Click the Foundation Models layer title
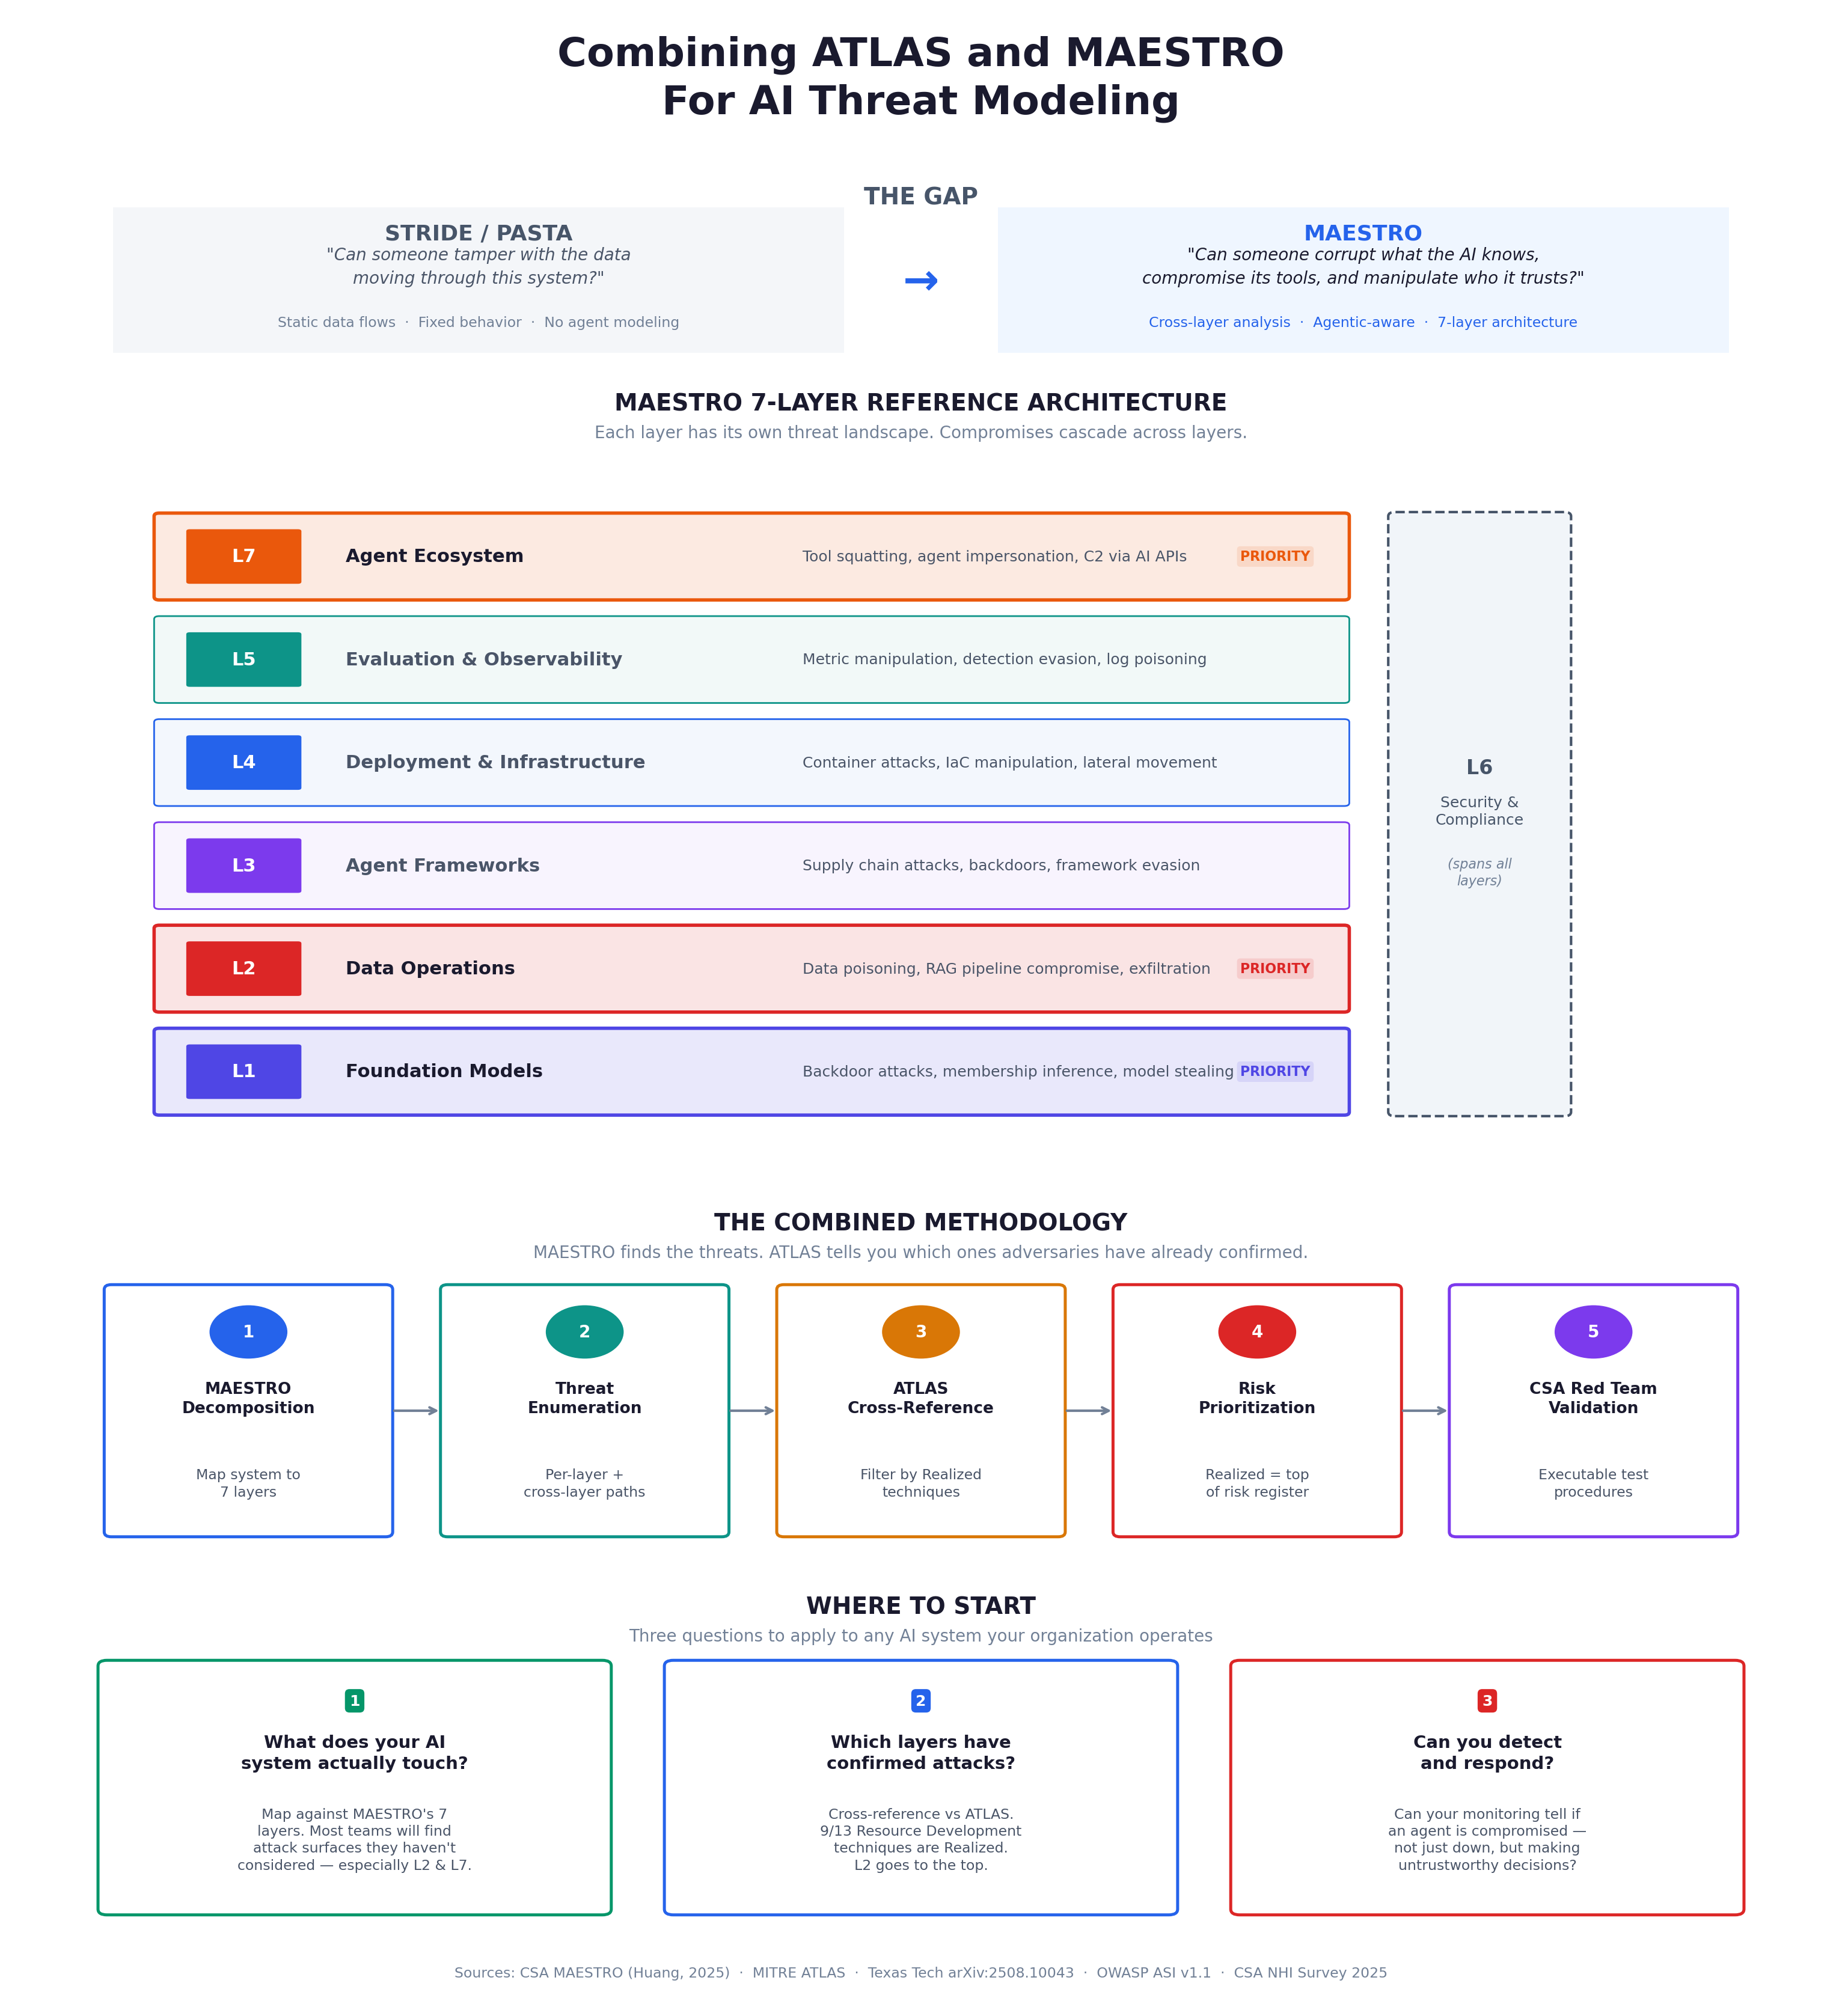The height and width of the screenshot is (2016, 1842). point(444,1071)
